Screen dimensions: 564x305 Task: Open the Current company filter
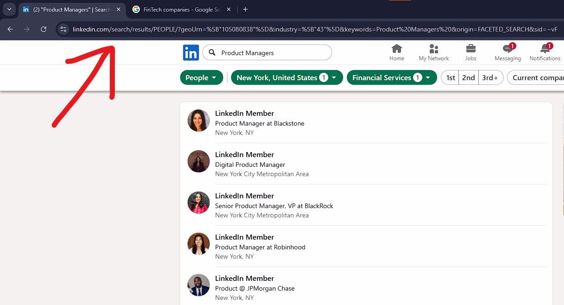(539, 77)
